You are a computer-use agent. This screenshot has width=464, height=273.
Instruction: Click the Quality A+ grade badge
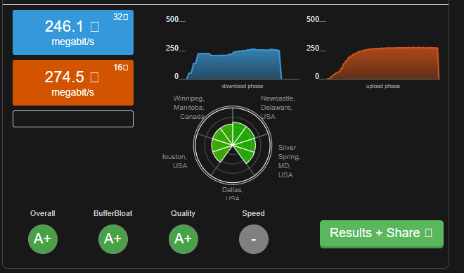coord(183,239)
